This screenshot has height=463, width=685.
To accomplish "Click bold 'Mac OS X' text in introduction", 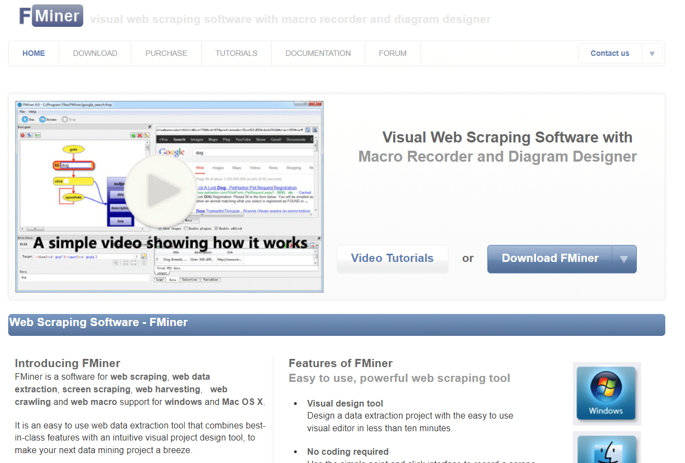I will (x=243, y=402).
